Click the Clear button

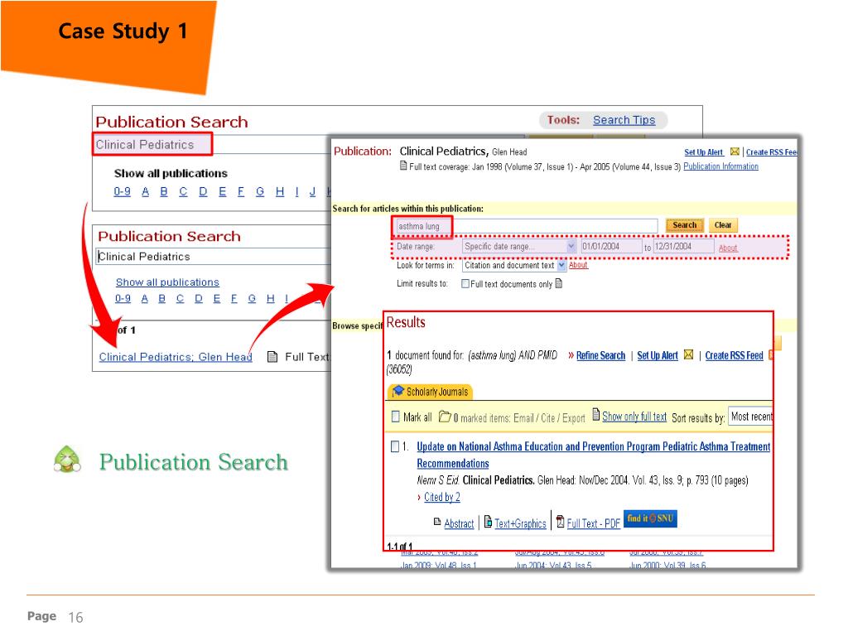click(722, 225)
